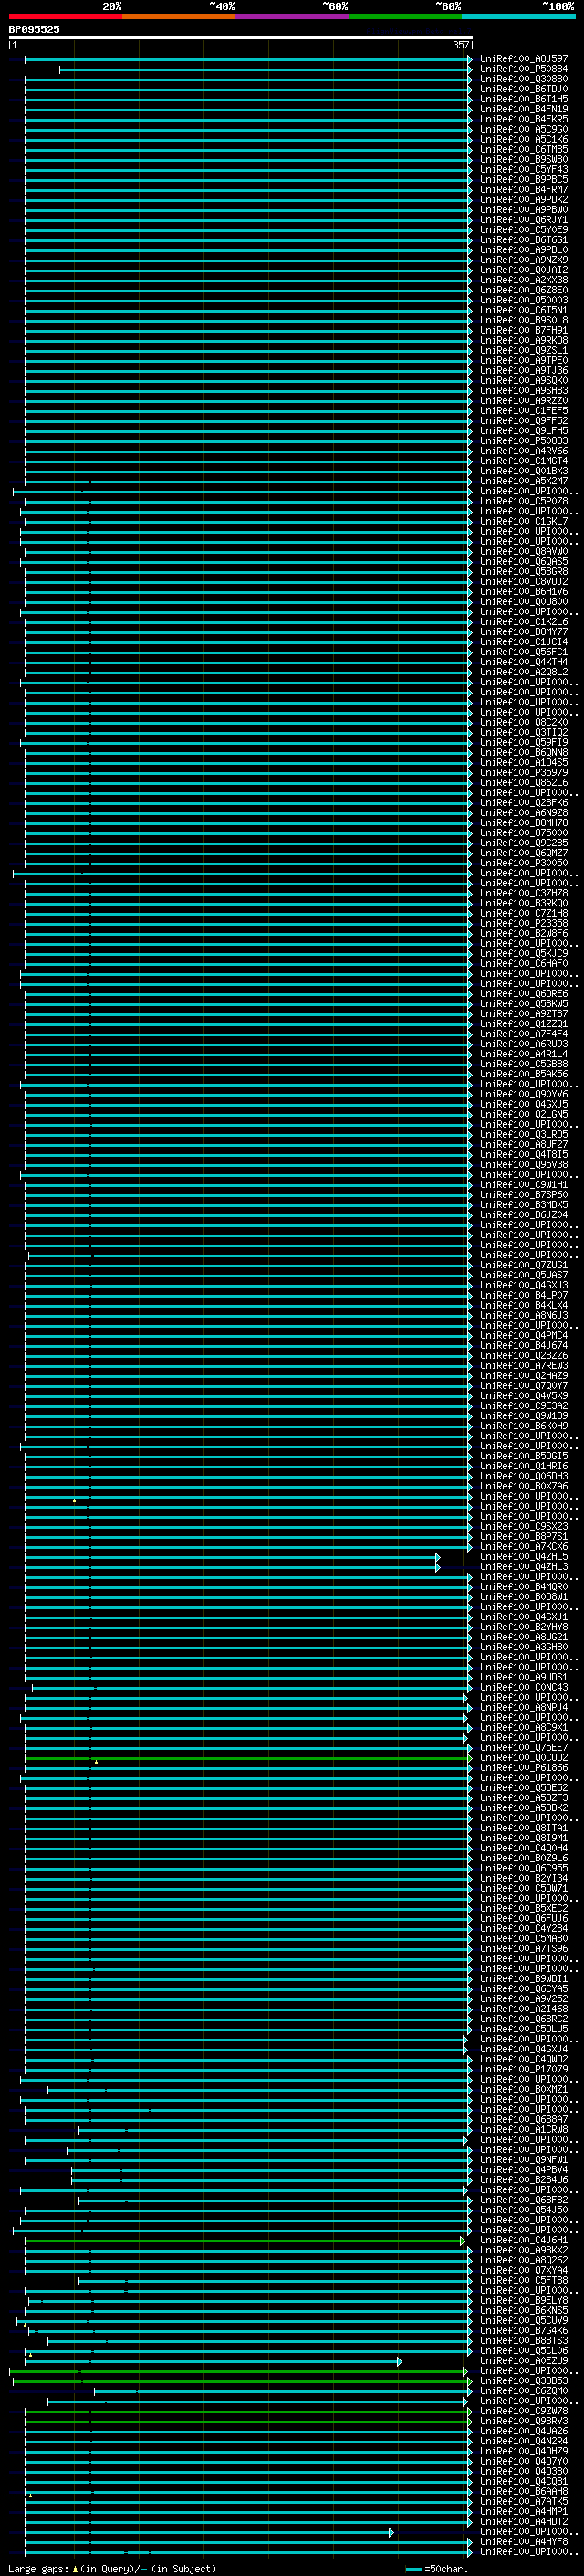Open hit UniRef100_P50884
This screenshot has height=2576, width=584.
524,69
